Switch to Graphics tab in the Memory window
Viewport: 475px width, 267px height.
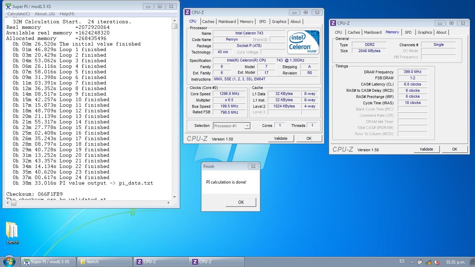pyautogui.click(x=425, y=32)
